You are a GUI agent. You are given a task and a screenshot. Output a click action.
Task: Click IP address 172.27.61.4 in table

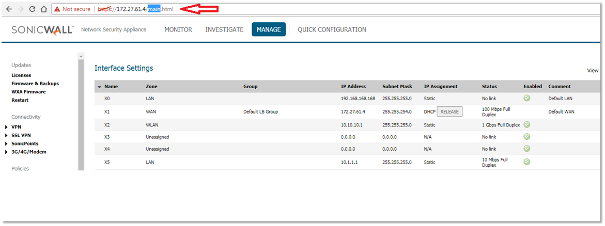[353, 112]
